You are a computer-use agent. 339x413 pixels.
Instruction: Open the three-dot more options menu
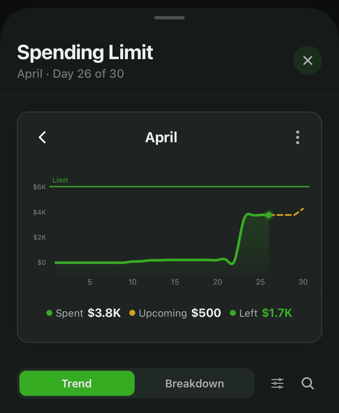tap(298, 137)
